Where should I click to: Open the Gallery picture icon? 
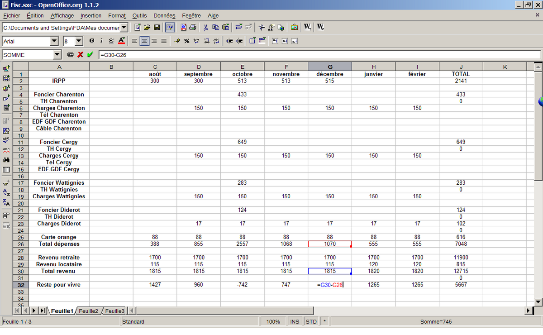pos(294,27)
